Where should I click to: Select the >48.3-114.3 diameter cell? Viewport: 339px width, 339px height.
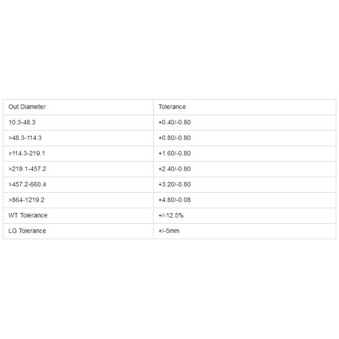coord(25,138)
